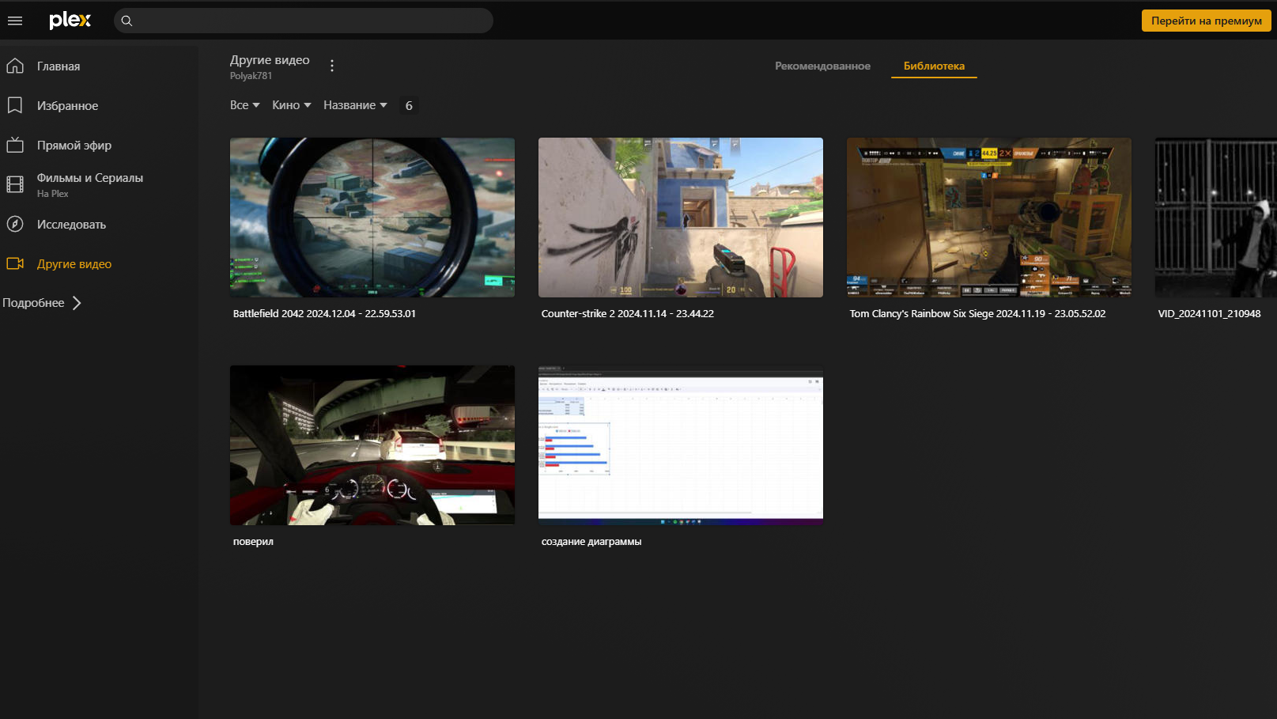Image resolution: width=1277 pixels, height=719 pixels.
Task: Select Другие видео in the sidebar
Action: tap(74, 264)
